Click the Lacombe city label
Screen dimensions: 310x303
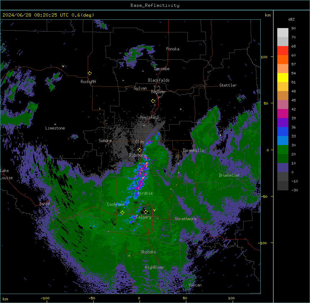coord(162,69)
